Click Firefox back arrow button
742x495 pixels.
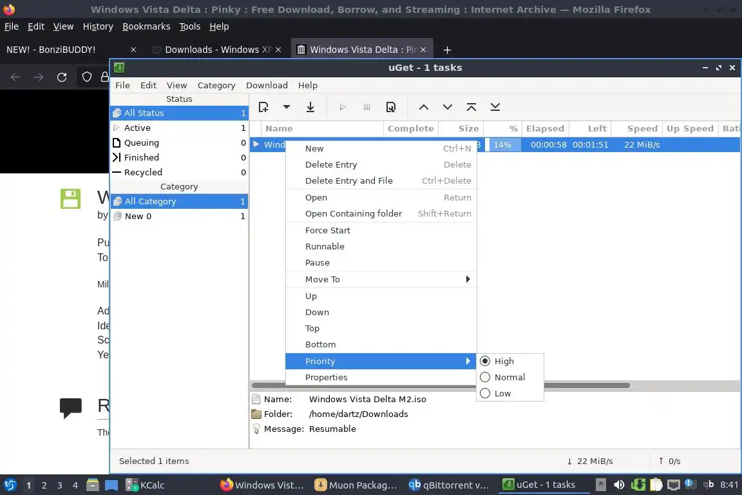pos(15,77)
